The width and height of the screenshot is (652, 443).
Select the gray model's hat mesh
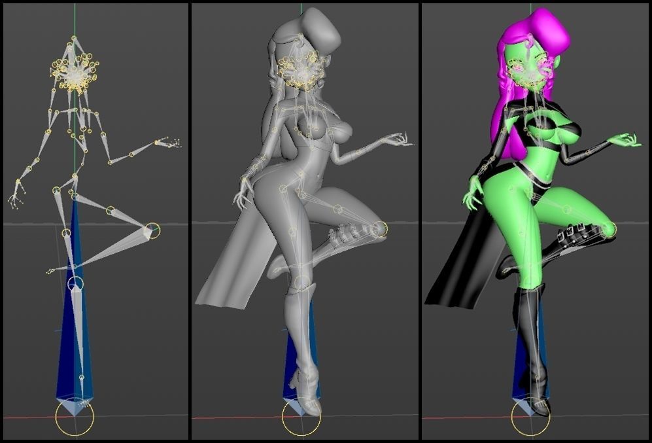(x=321, y=30)
